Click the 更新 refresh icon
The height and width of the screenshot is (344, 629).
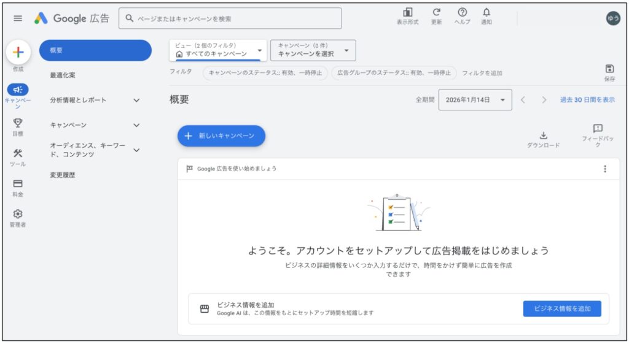436,13
